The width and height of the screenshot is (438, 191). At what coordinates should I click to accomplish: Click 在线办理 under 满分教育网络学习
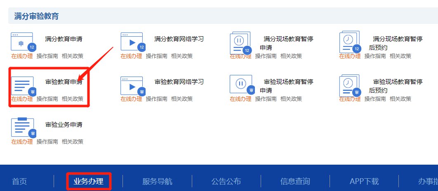[131, 56]
